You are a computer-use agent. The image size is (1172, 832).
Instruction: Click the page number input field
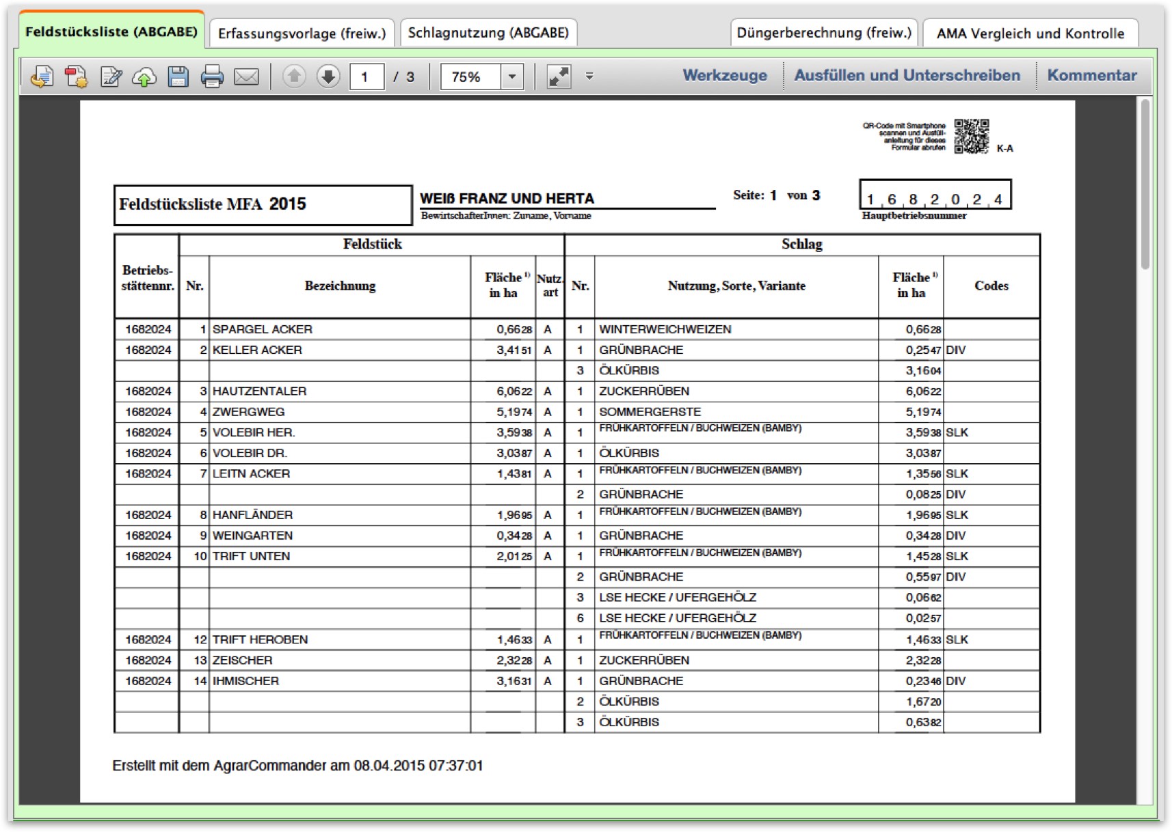point(366,77)
